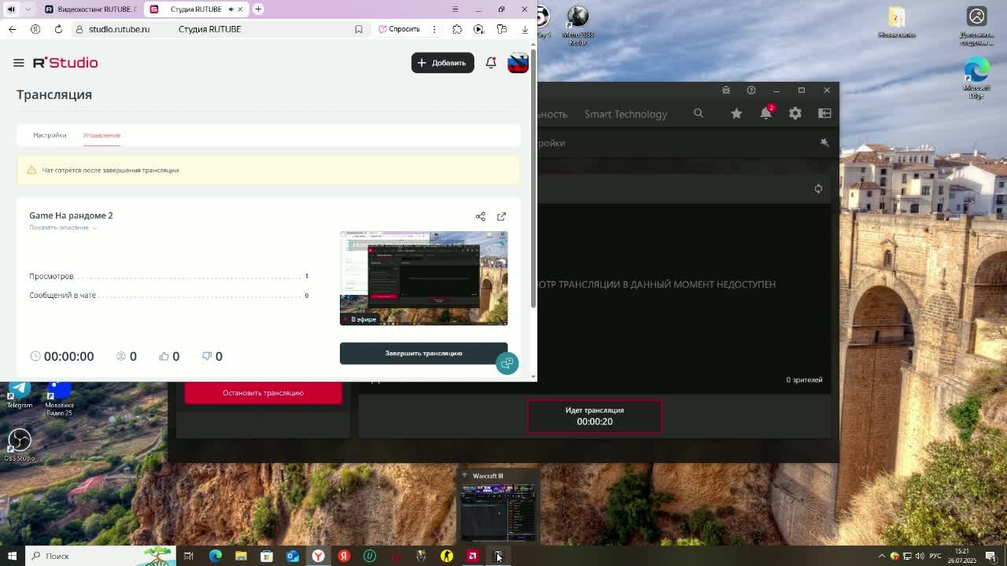Open the stream in a new window icon

[501, 216]
